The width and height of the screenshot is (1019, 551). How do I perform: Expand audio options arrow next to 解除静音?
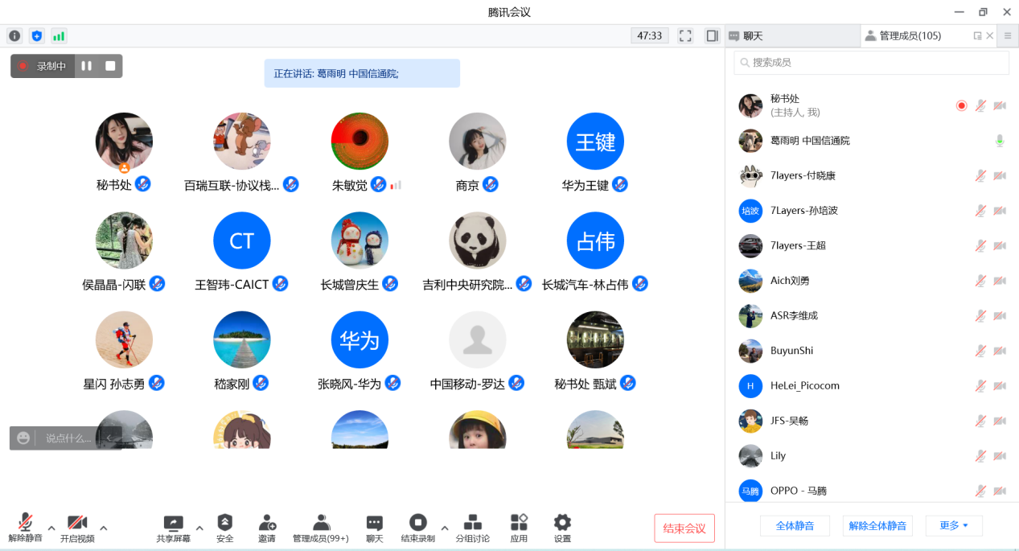[51, 528]
